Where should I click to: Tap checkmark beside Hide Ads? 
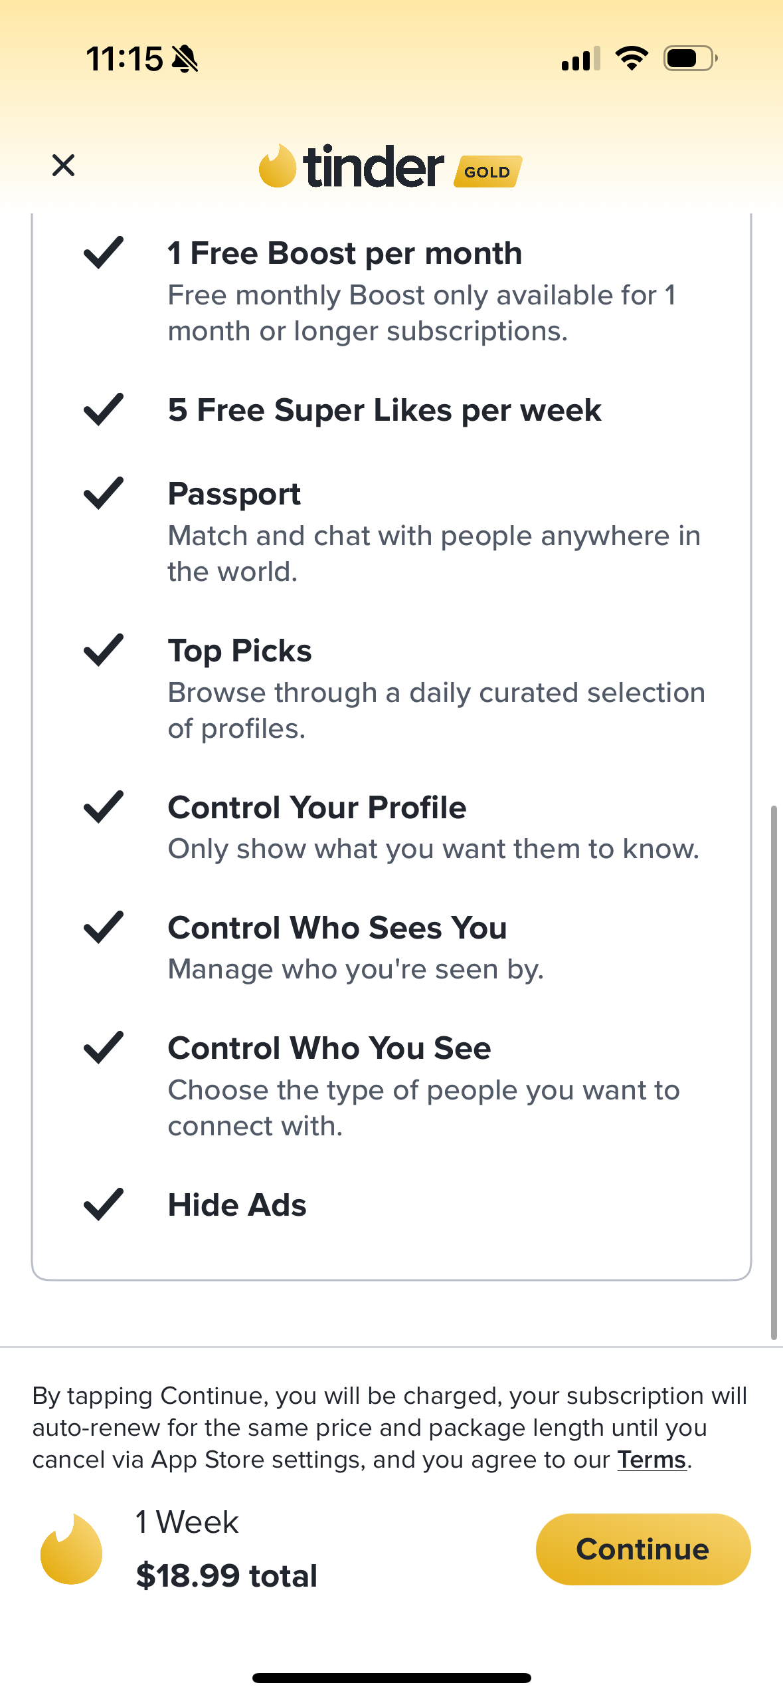click(104, 1204)
